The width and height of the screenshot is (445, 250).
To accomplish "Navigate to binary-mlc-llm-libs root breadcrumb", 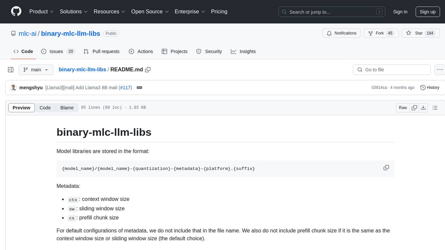I will 82,69.
